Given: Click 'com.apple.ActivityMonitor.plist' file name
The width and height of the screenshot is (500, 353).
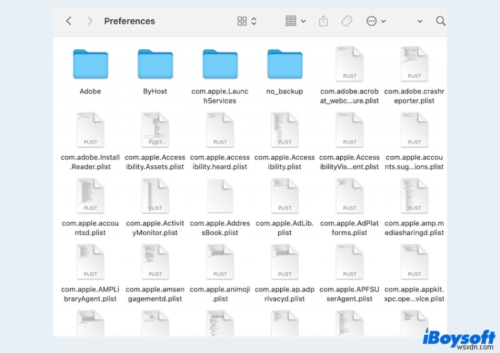Looking at the screenshot, I should (x=155, y=228).
